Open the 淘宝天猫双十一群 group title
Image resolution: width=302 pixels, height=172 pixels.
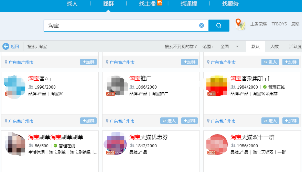tap(252, 137)
